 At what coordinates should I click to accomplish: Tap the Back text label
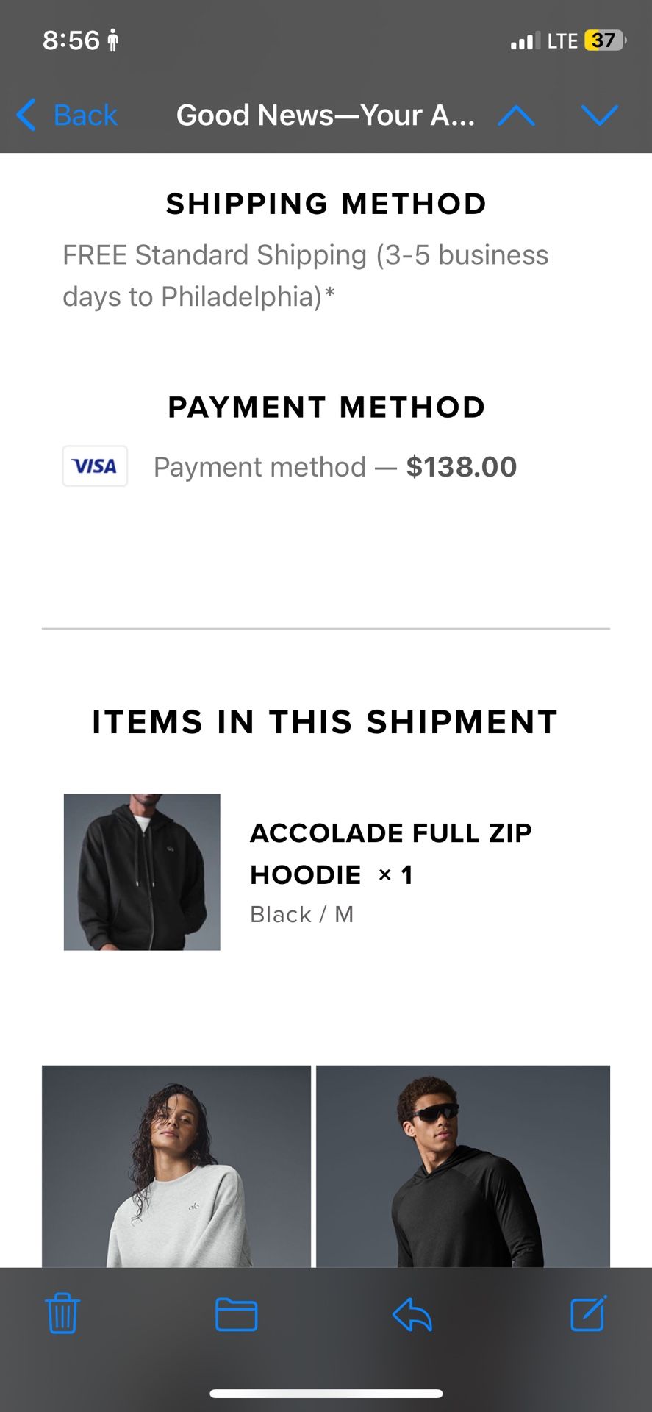(x=85, y=115)
